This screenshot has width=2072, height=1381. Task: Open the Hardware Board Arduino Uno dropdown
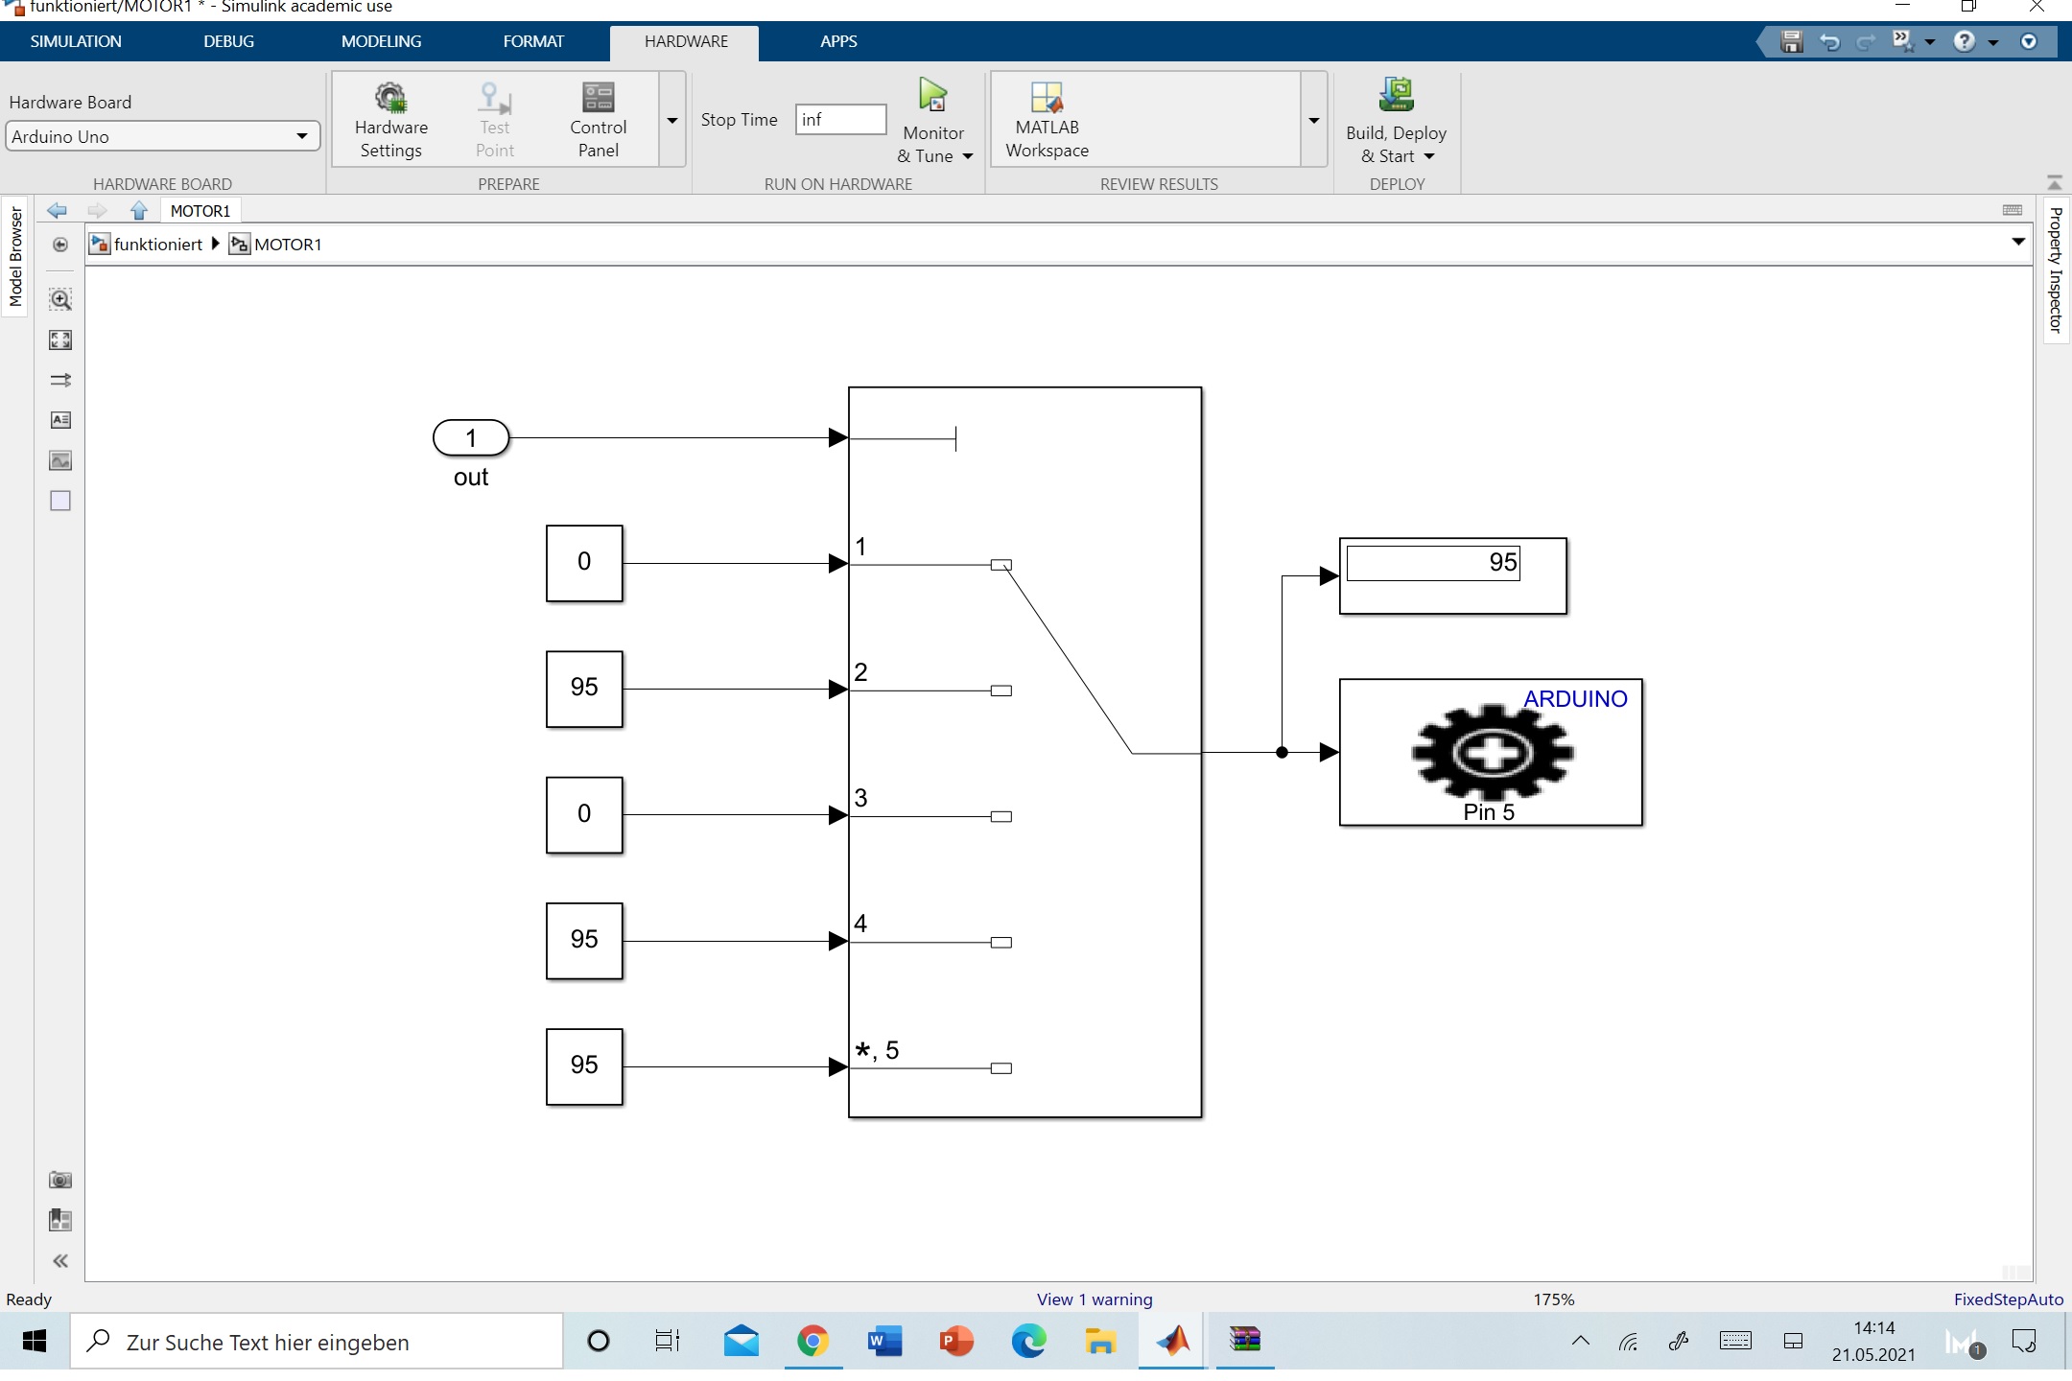pos(161,136)
